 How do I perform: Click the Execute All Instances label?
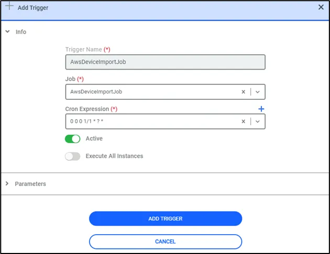point(114,156)
